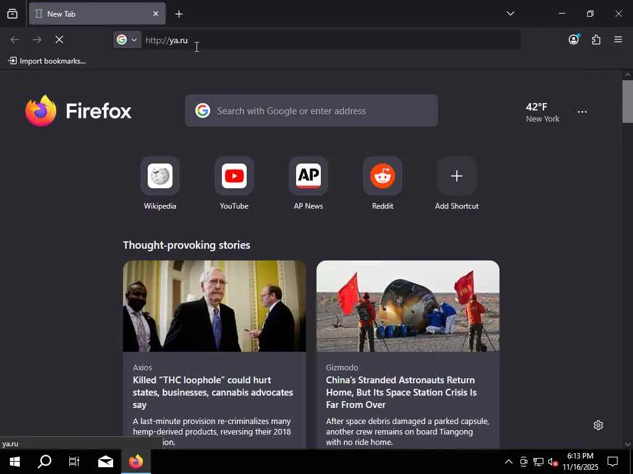Click the Add Shortcut plus tile
This screenshot has width=633, height=474.
click(457, 176)
